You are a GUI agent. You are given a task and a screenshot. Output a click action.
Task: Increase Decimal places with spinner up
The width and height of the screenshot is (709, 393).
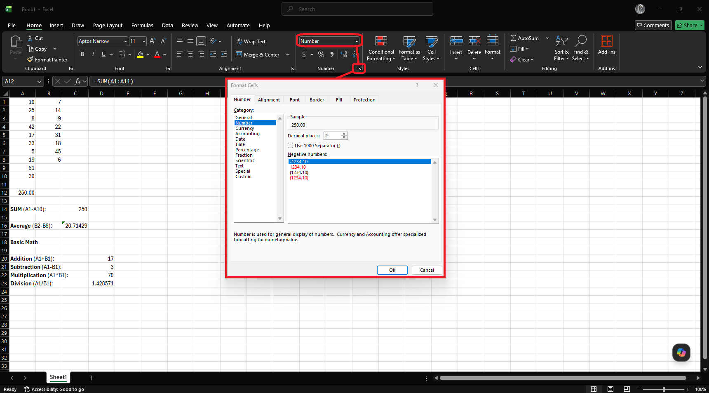[x=344, y=134]
